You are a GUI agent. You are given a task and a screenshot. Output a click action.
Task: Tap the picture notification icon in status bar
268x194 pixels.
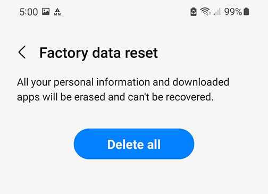pyautogui.click(x=46, y=12)
